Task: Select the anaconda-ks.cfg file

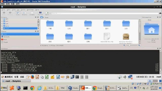Action: (107, 38)
